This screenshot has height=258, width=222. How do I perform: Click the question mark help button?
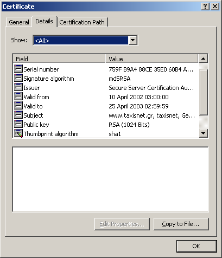[205, 7]
